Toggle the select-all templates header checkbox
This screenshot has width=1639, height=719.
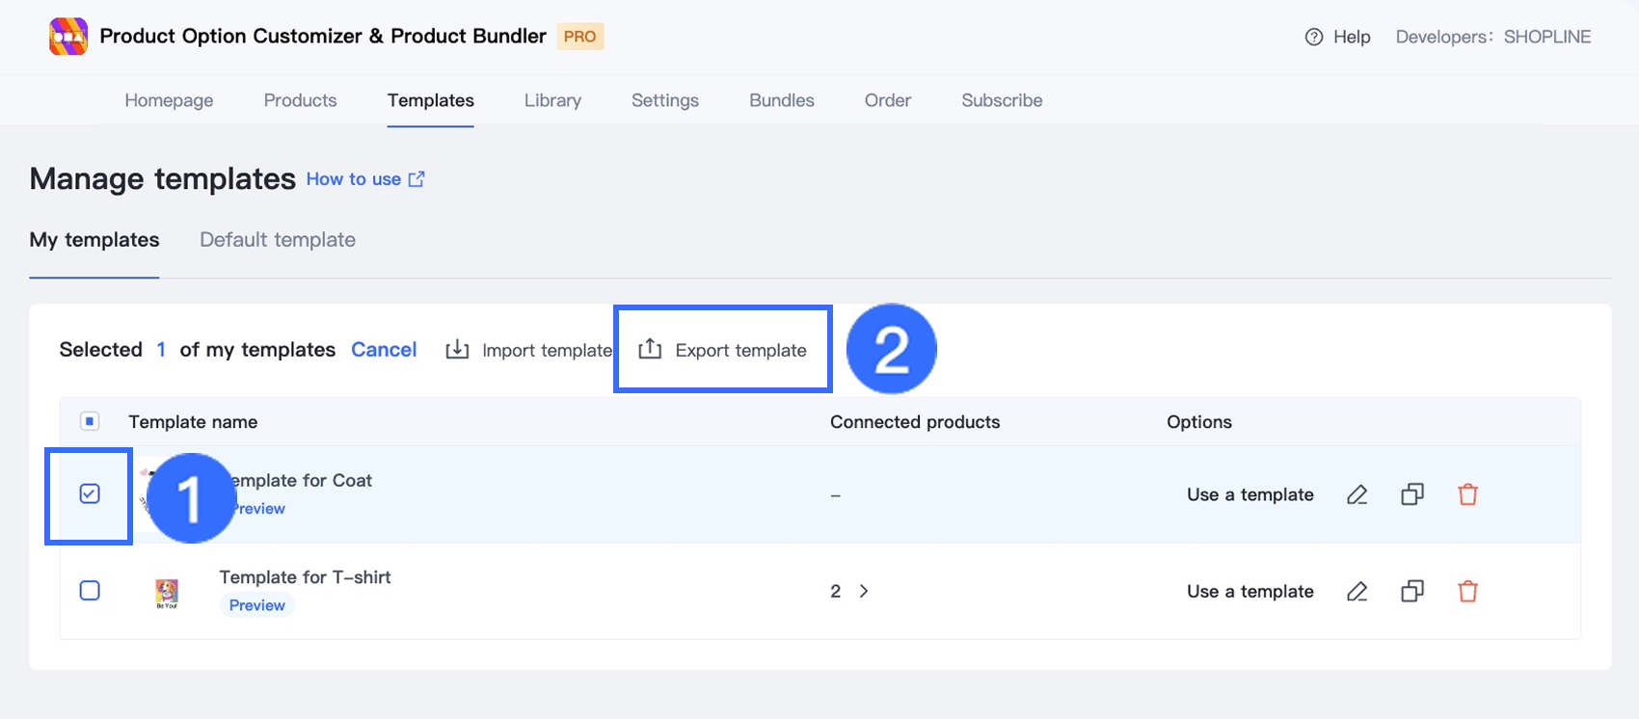click(90, 421)
